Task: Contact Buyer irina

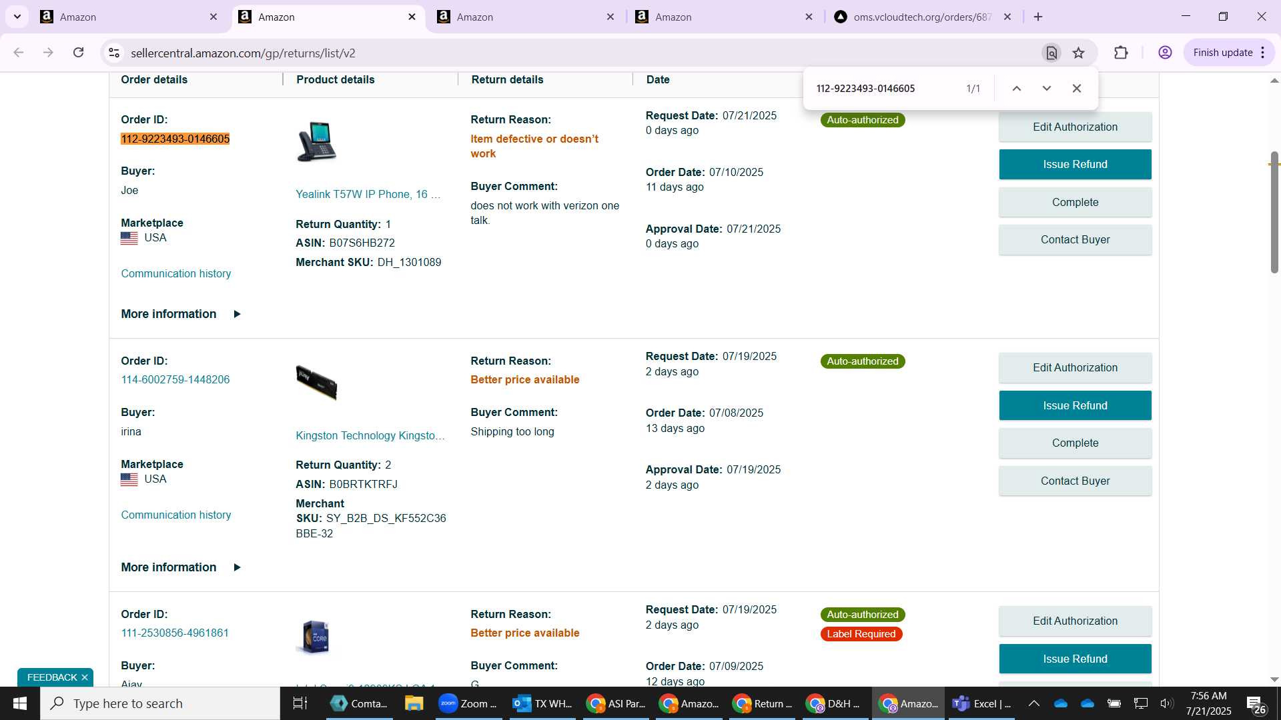Action: 1075,481
